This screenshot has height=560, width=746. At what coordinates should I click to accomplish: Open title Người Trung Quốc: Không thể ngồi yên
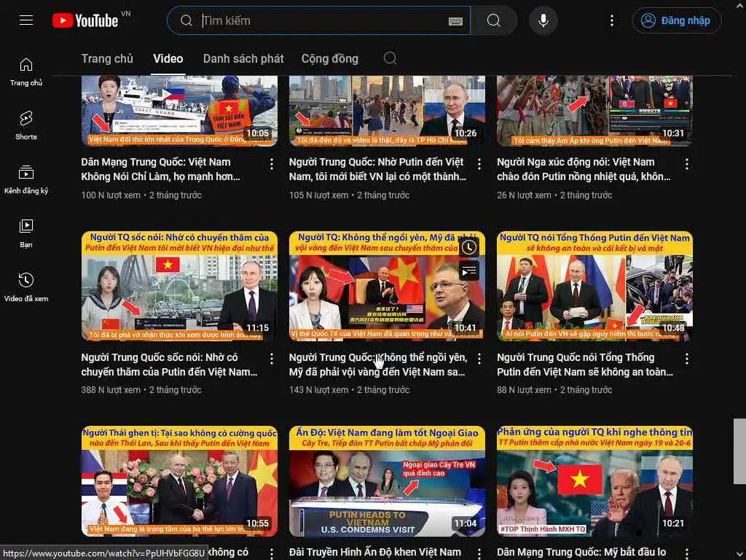coord(378,365)
